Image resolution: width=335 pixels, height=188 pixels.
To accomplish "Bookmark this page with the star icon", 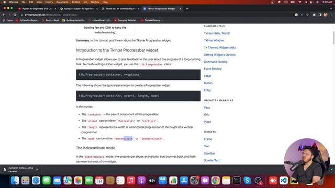I will click(x=307, y=15).
